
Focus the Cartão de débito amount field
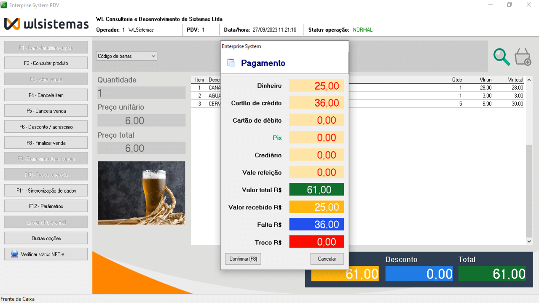[316, 121]
